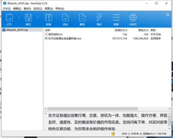Screen dimensions: 173x138
Task: Minimize the Bandizip window
Action: point(147,3)
